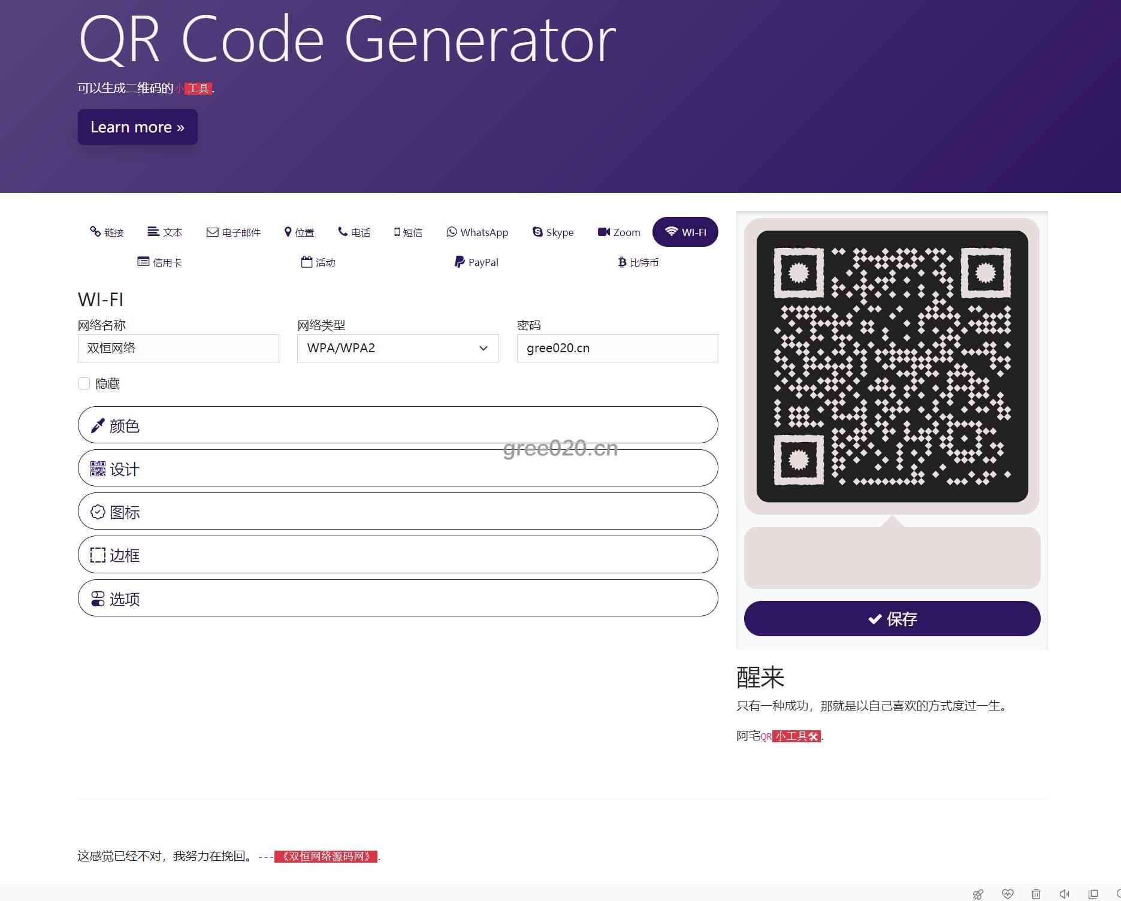Switch to the Skype tab
Viewport: 1121px width, 901px height.
click(x=552, y=232)
